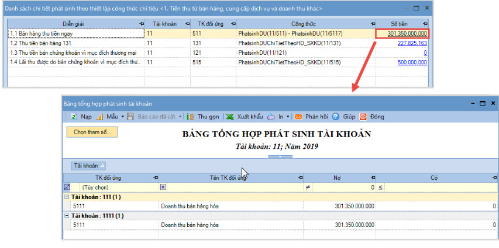Open the 0 amount link for row 1.3
Screen dimensions: 499x248
(x=425, y=53)
